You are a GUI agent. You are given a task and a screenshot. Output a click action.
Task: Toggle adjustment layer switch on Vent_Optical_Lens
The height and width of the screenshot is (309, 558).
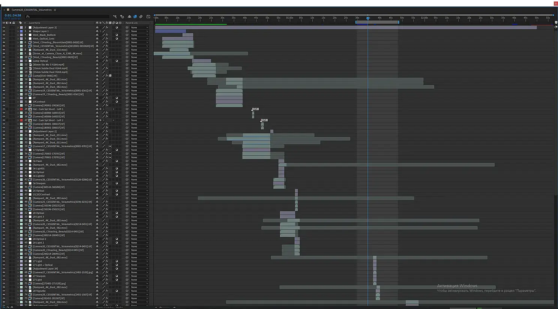tap(117, 39)
